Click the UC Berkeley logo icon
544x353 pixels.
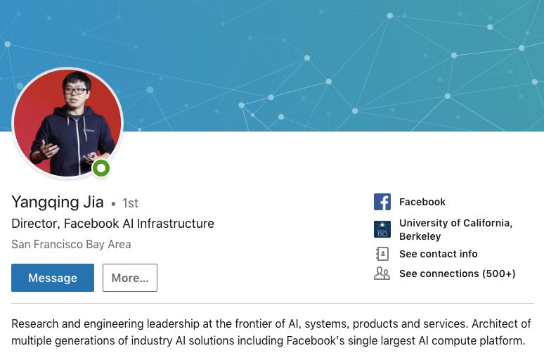382,230
